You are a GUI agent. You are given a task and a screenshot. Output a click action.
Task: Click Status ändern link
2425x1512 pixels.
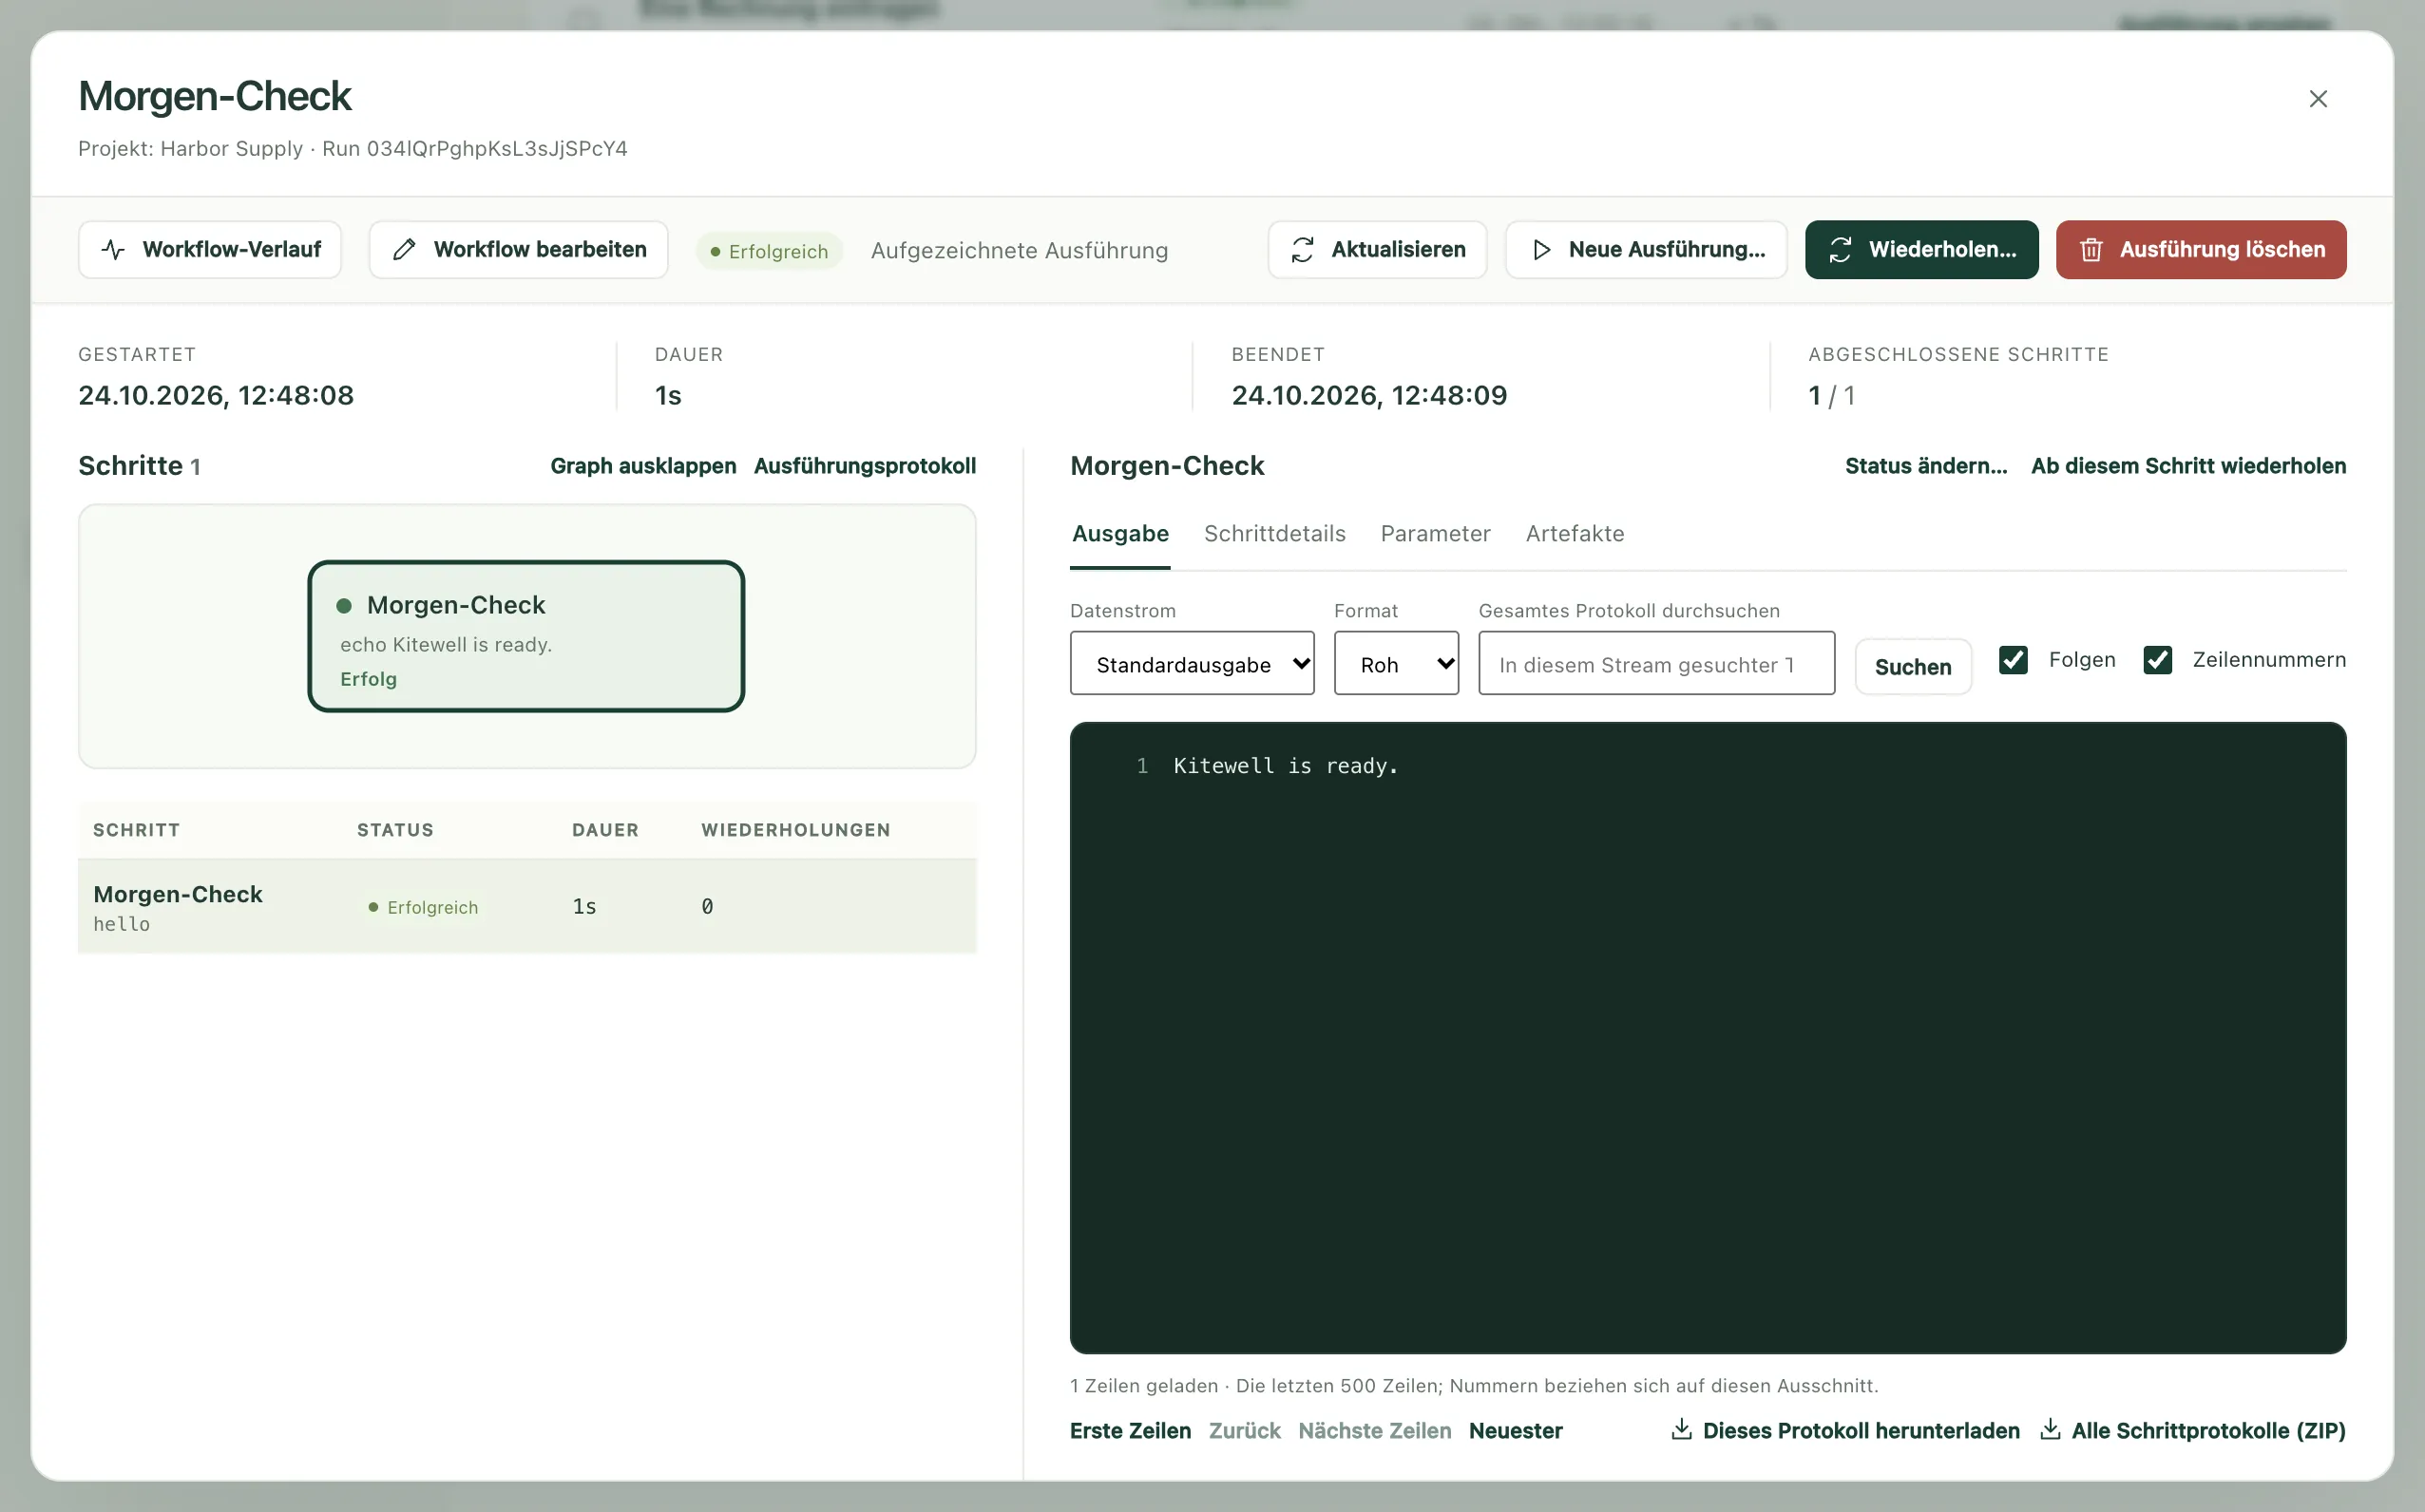pos(1926,466)
